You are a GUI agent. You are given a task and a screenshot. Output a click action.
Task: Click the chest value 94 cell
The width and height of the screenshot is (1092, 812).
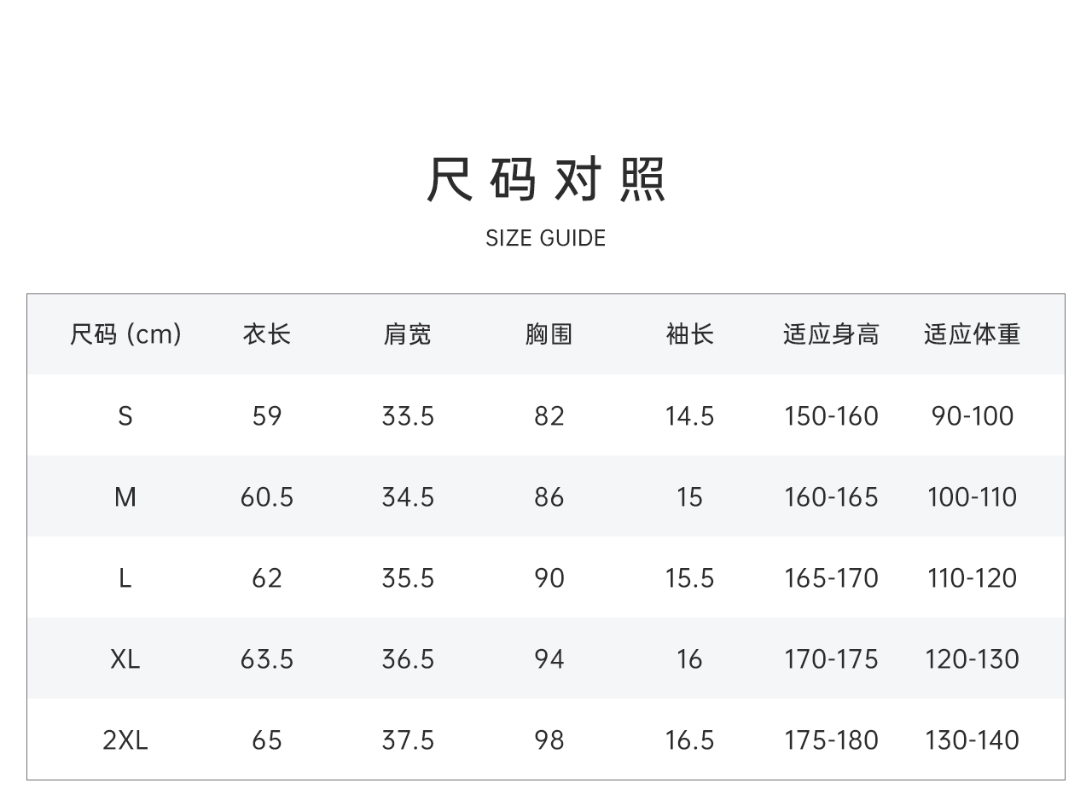pos(549,659)
